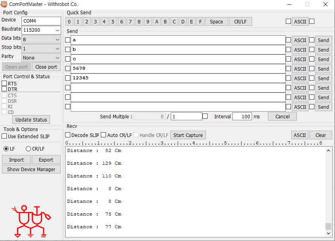Click the Update Status button
The width and height of the screenshot is (335, 241).
[31, 120]
